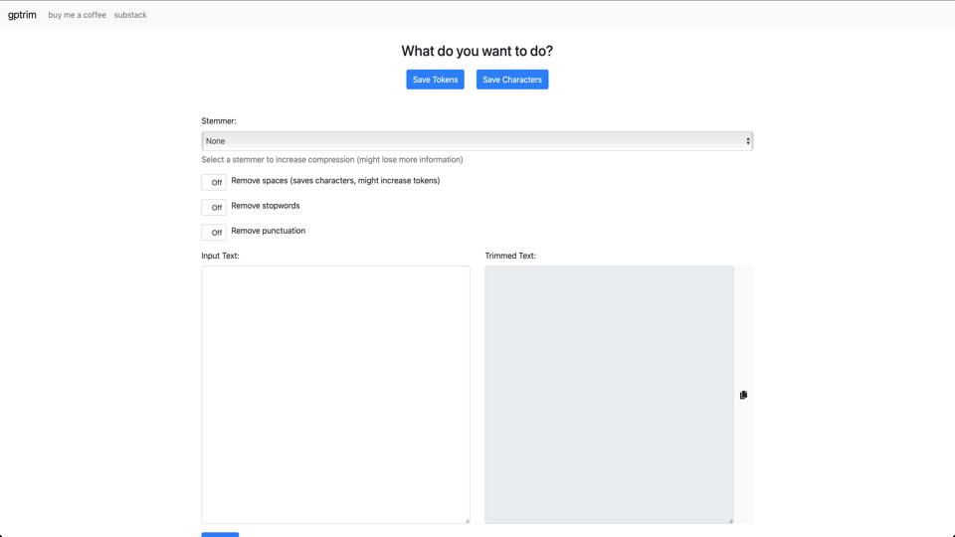Click the Stemmer field label
Viewport: 955px width, 537px height.
(219, 121)
